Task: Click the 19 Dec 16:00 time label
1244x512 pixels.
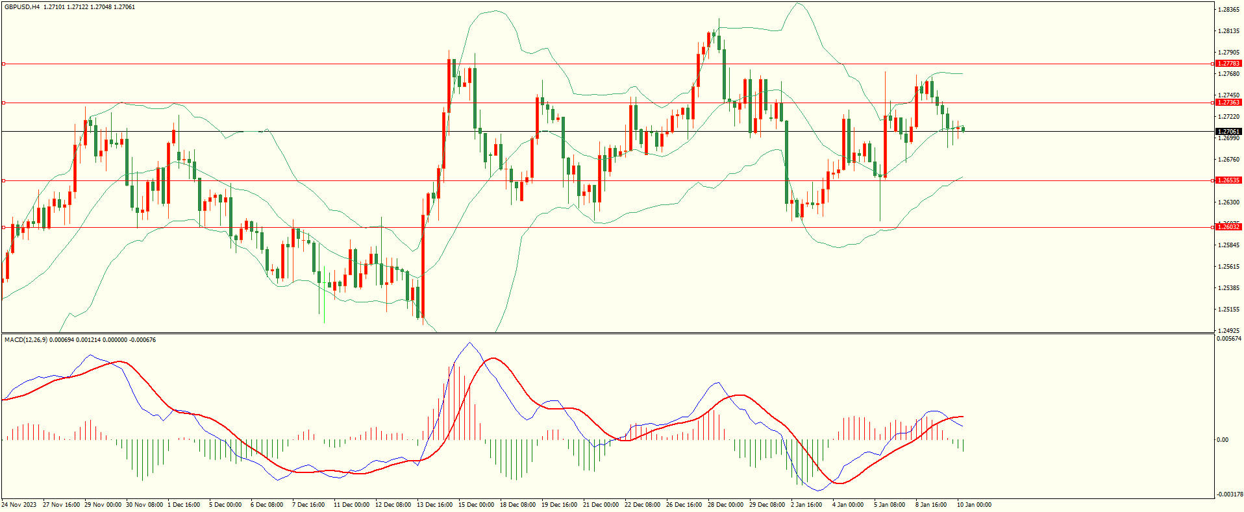Action: coord(559,505)
